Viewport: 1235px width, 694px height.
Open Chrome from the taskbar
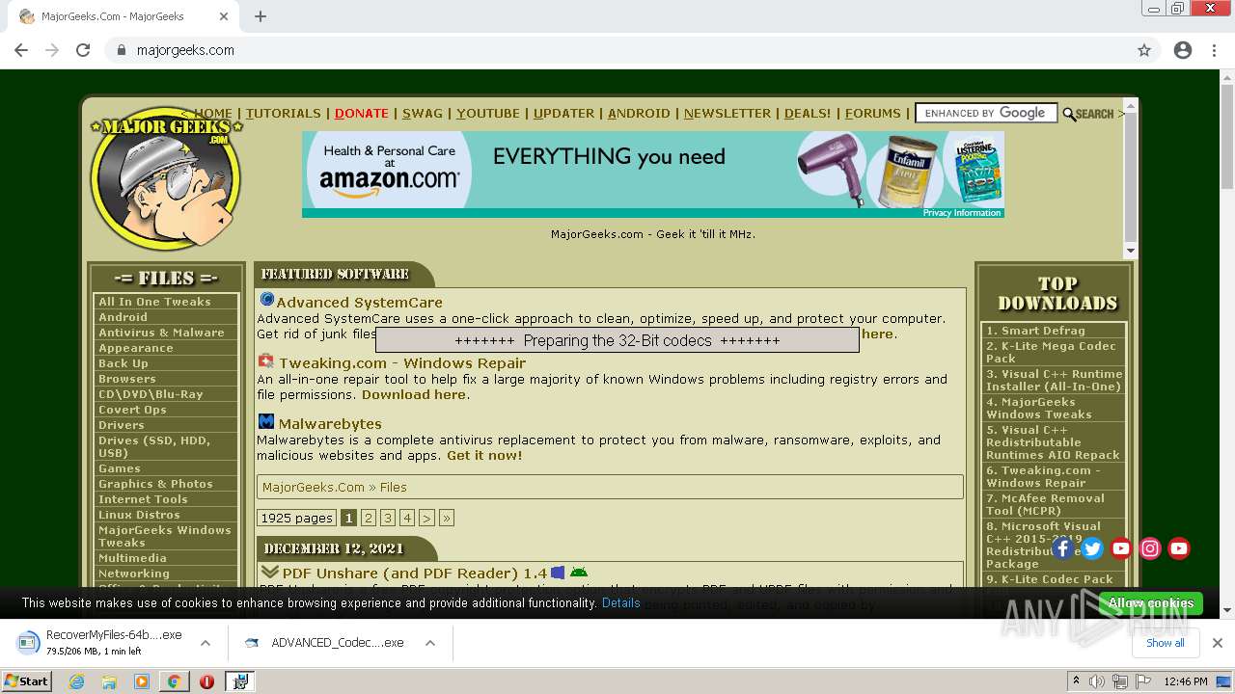(x=174, y=681)
